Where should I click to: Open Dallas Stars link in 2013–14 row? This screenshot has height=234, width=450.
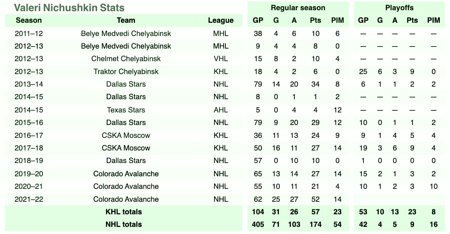(126, 84)
